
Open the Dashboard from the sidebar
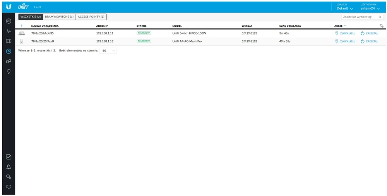coord(9,21)
